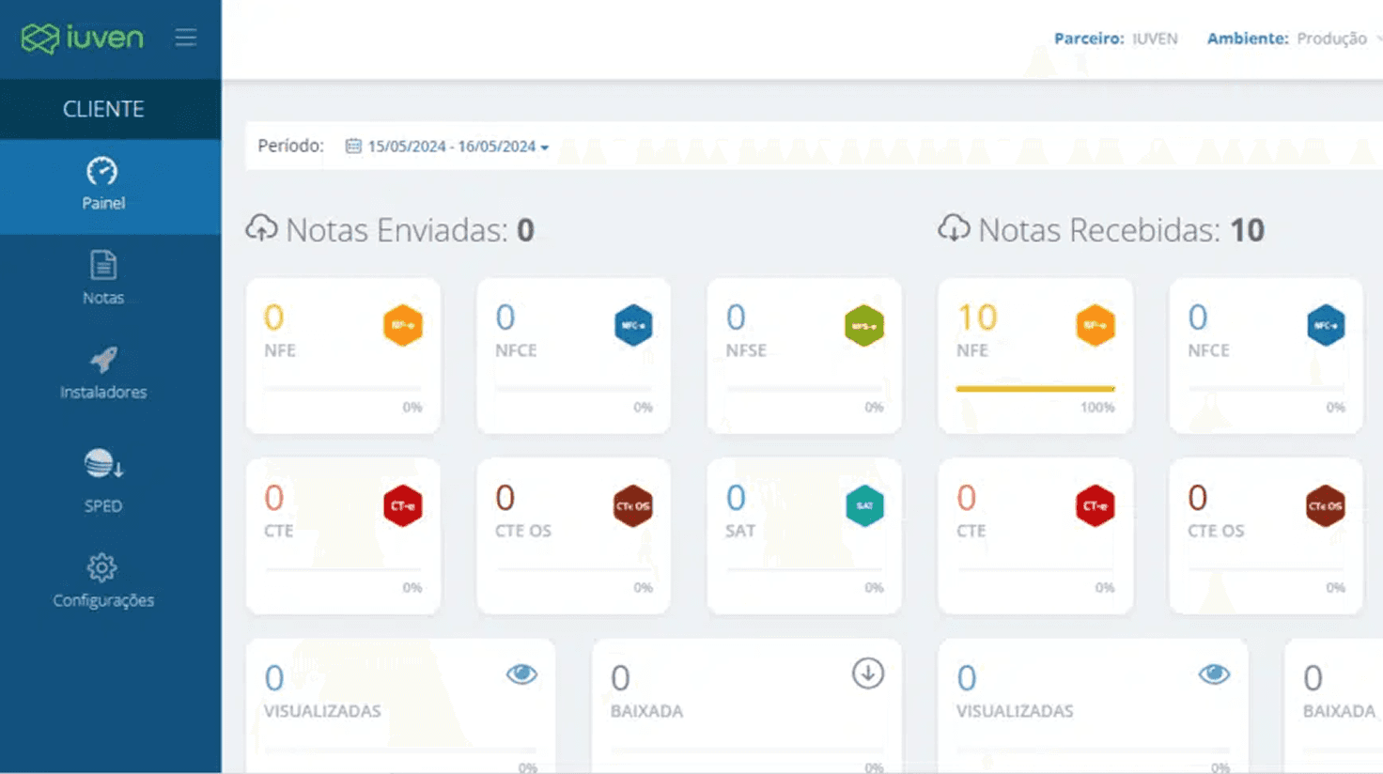The height and width of the screenshot is (774, 1383).
Task: Click the eye icon on sent VISUALIZADAS card
Action: click(521, 674)
